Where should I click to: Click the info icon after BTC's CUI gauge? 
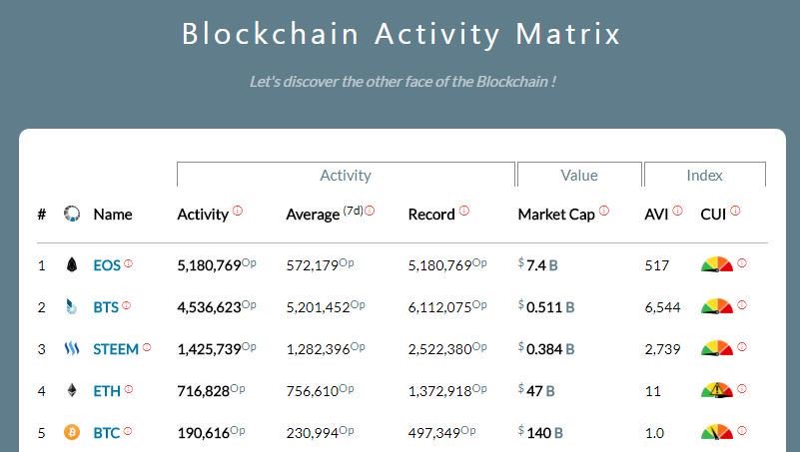point(742,431)
